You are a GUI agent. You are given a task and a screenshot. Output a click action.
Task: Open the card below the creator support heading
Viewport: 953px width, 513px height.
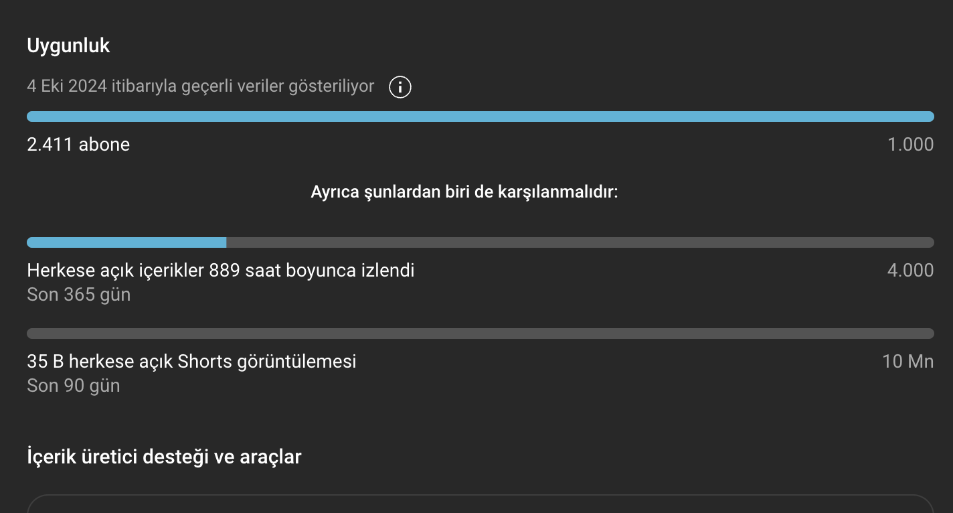pyautogui.click(x=480, y=504)
